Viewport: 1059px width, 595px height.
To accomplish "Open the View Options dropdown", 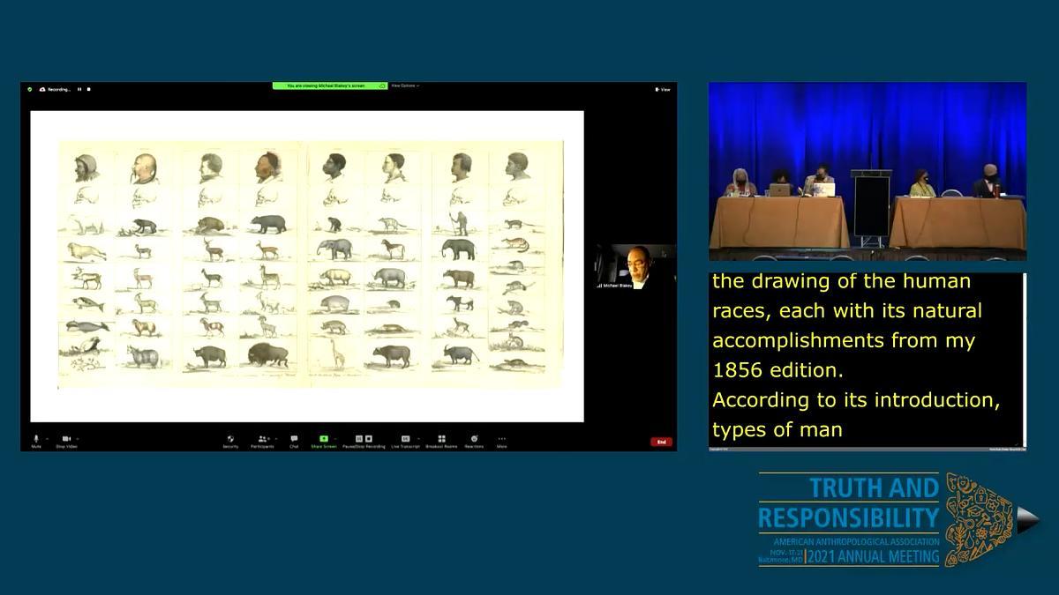I will 404,86.
